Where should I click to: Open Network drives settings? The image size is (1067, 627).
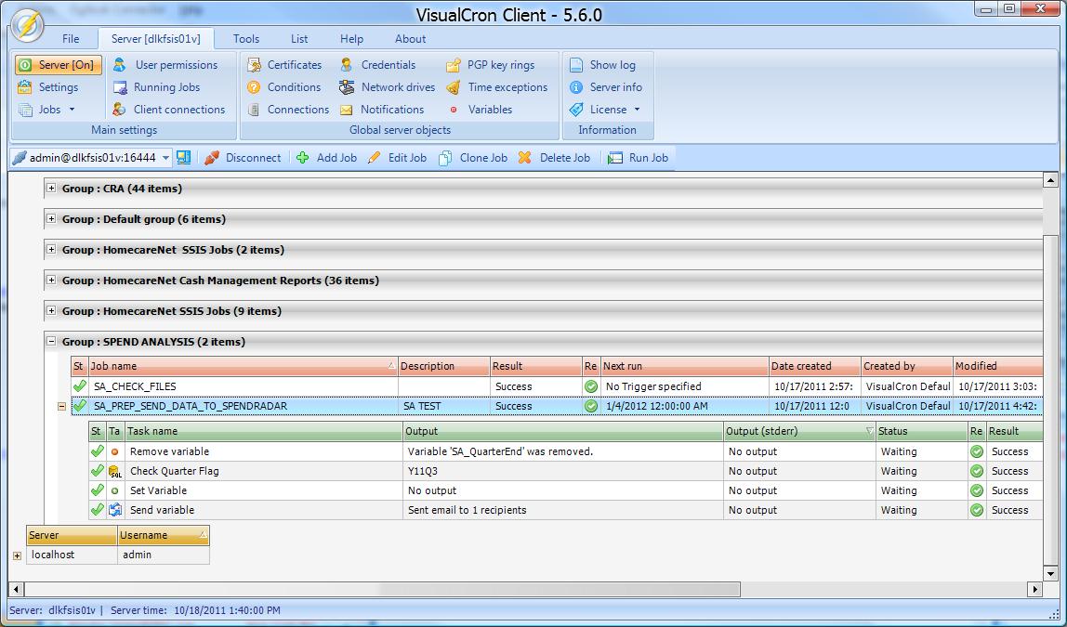coord(397,87)
